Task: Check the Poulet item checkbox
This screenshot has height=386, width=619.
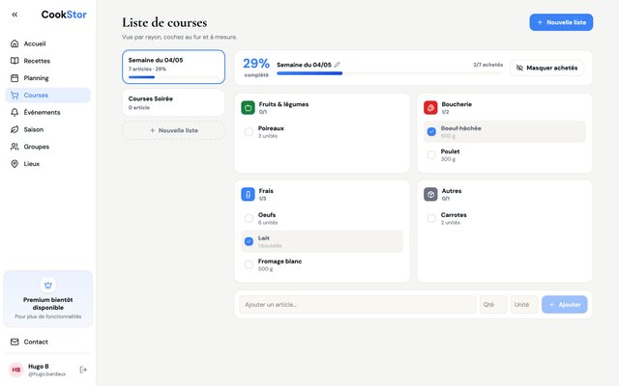Action: [x=431, y=154]
